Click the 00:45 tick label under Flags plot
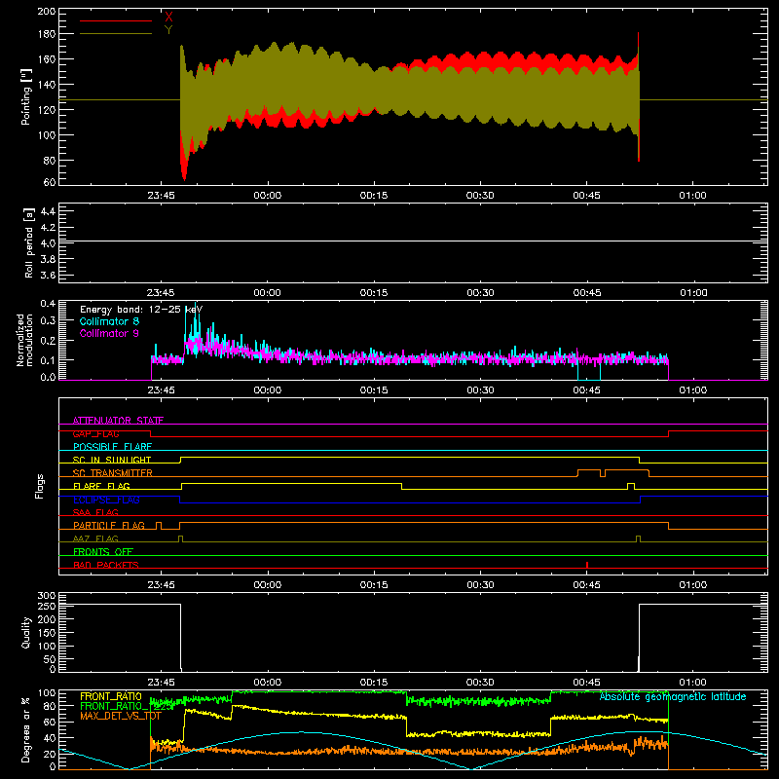Image resolution: width=779 pixels, height=779 pixels. [587, 585]
